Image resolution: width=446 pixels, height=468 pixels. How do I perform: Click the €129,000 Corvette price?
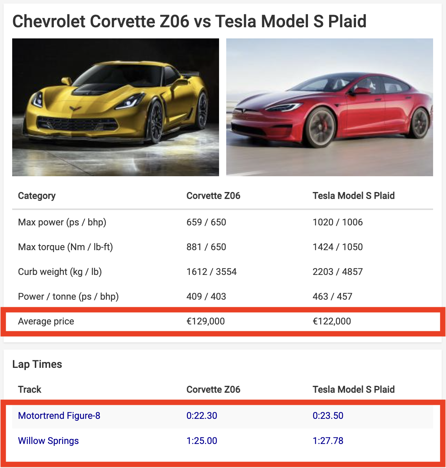[x=205, y=321]
